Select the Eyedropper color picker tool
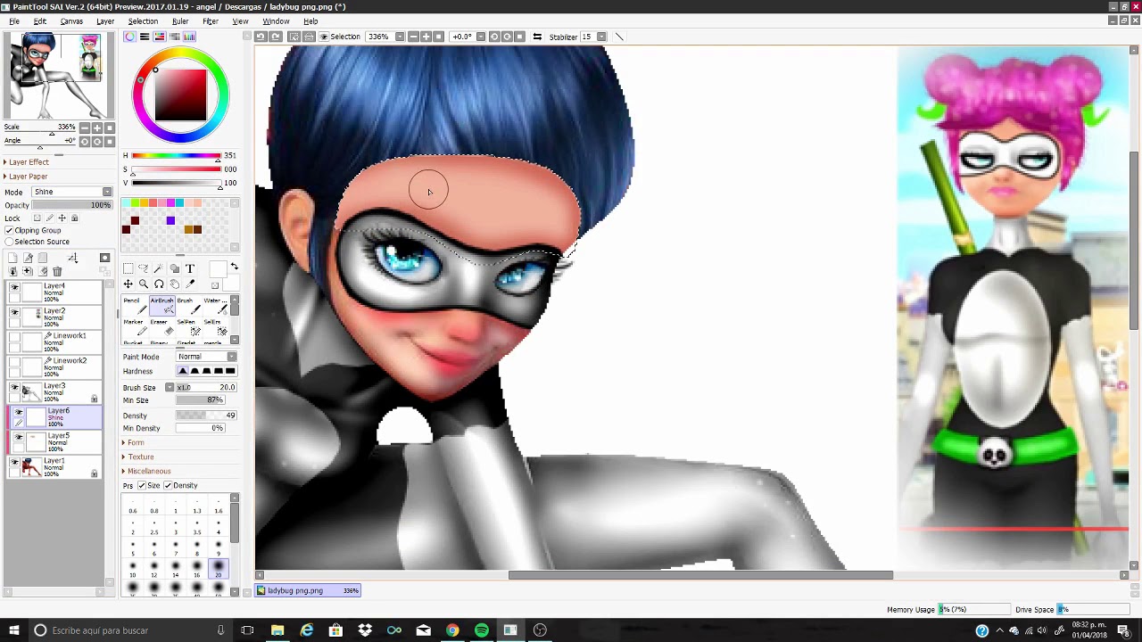The height and width of the screenshot is (642, 1142). click(x=190, y=284)
